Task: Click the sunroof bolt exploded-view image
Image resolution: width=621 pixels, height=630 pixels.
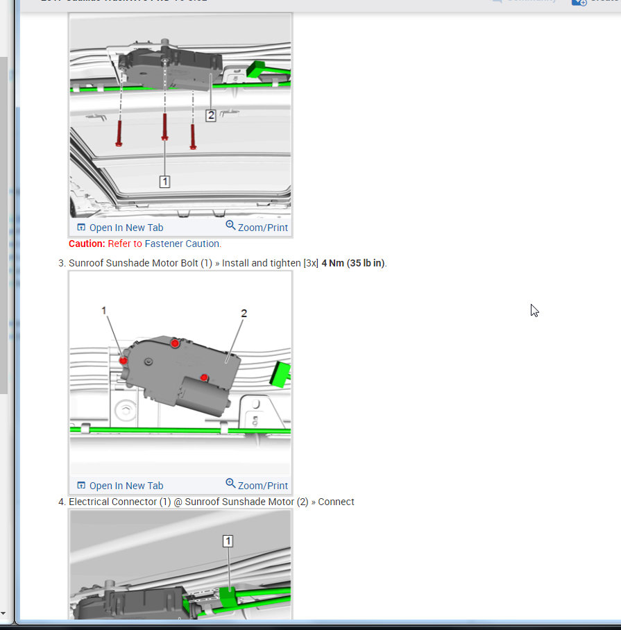Action: tap(180, 116)
